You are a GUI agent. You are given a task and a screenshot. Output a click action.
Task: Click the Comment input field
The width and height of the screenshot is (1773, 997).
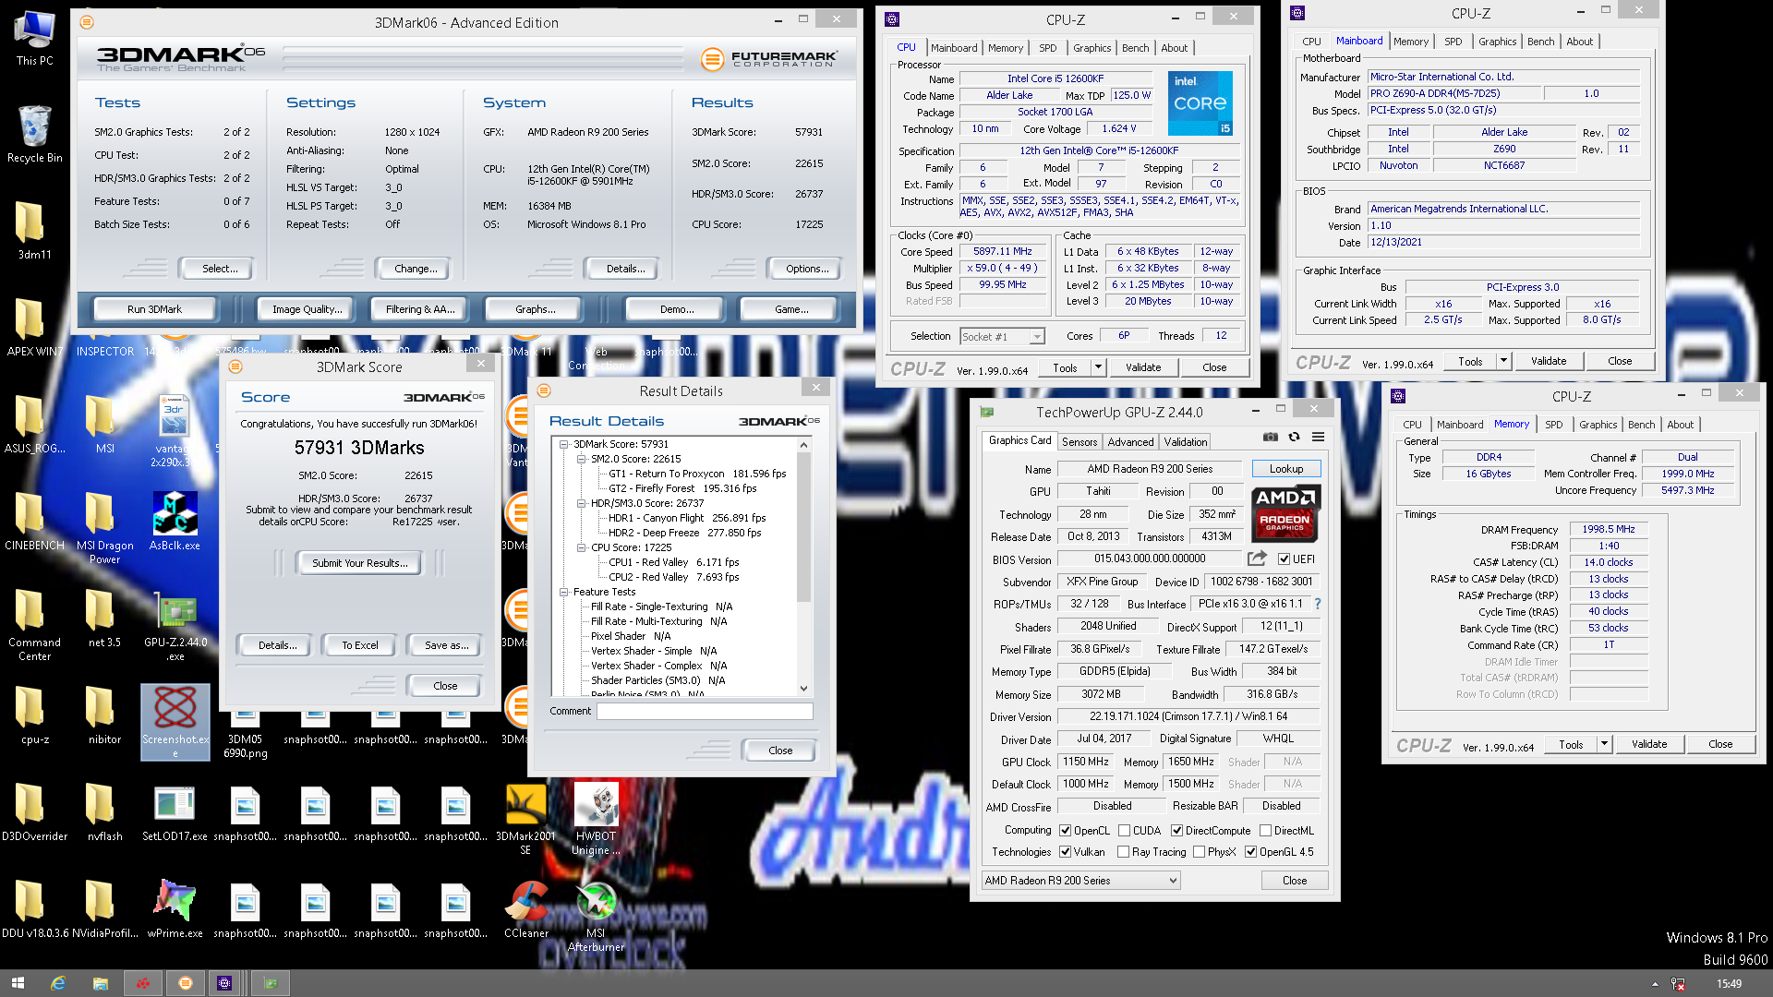click(x=705, y=711)
